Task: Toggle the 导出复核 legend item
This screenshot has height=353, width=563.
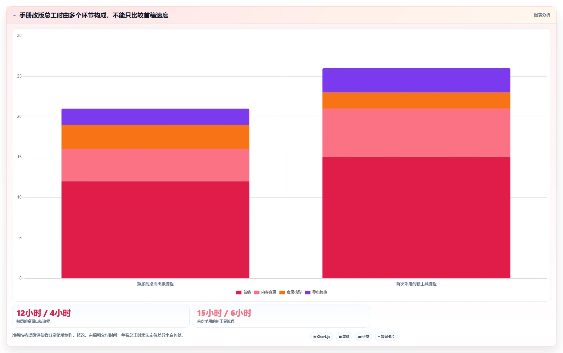Action: coord(316,292)
